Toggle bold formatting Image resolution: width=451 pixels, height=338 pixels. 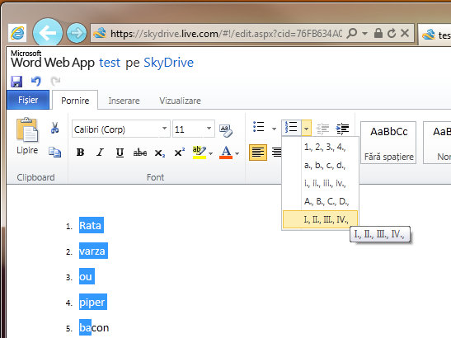click(80, 153)
